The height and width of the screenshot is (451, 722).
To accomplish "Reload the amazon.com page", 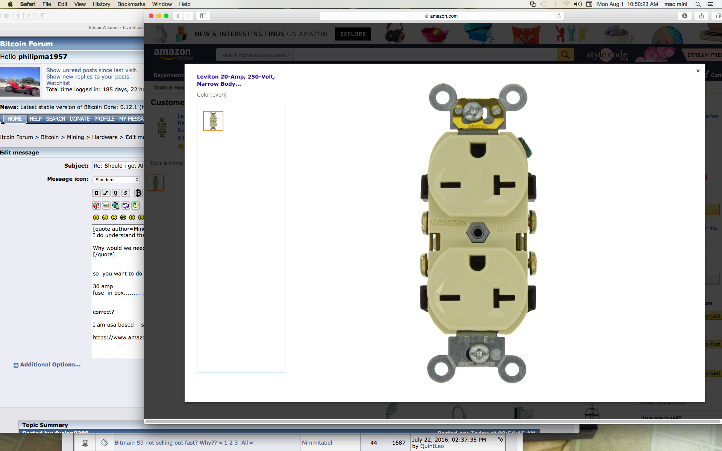I will 559,16.
